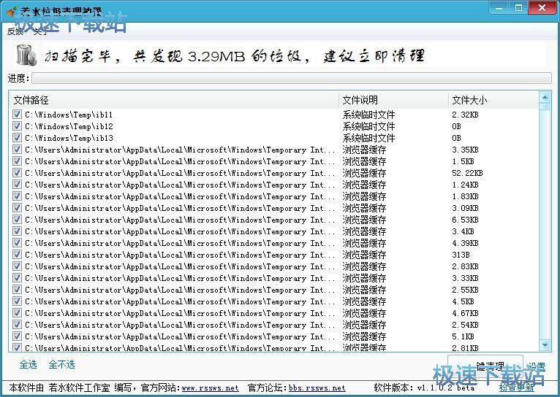Toggle the checkbox of the 5.1KB row

17,336
